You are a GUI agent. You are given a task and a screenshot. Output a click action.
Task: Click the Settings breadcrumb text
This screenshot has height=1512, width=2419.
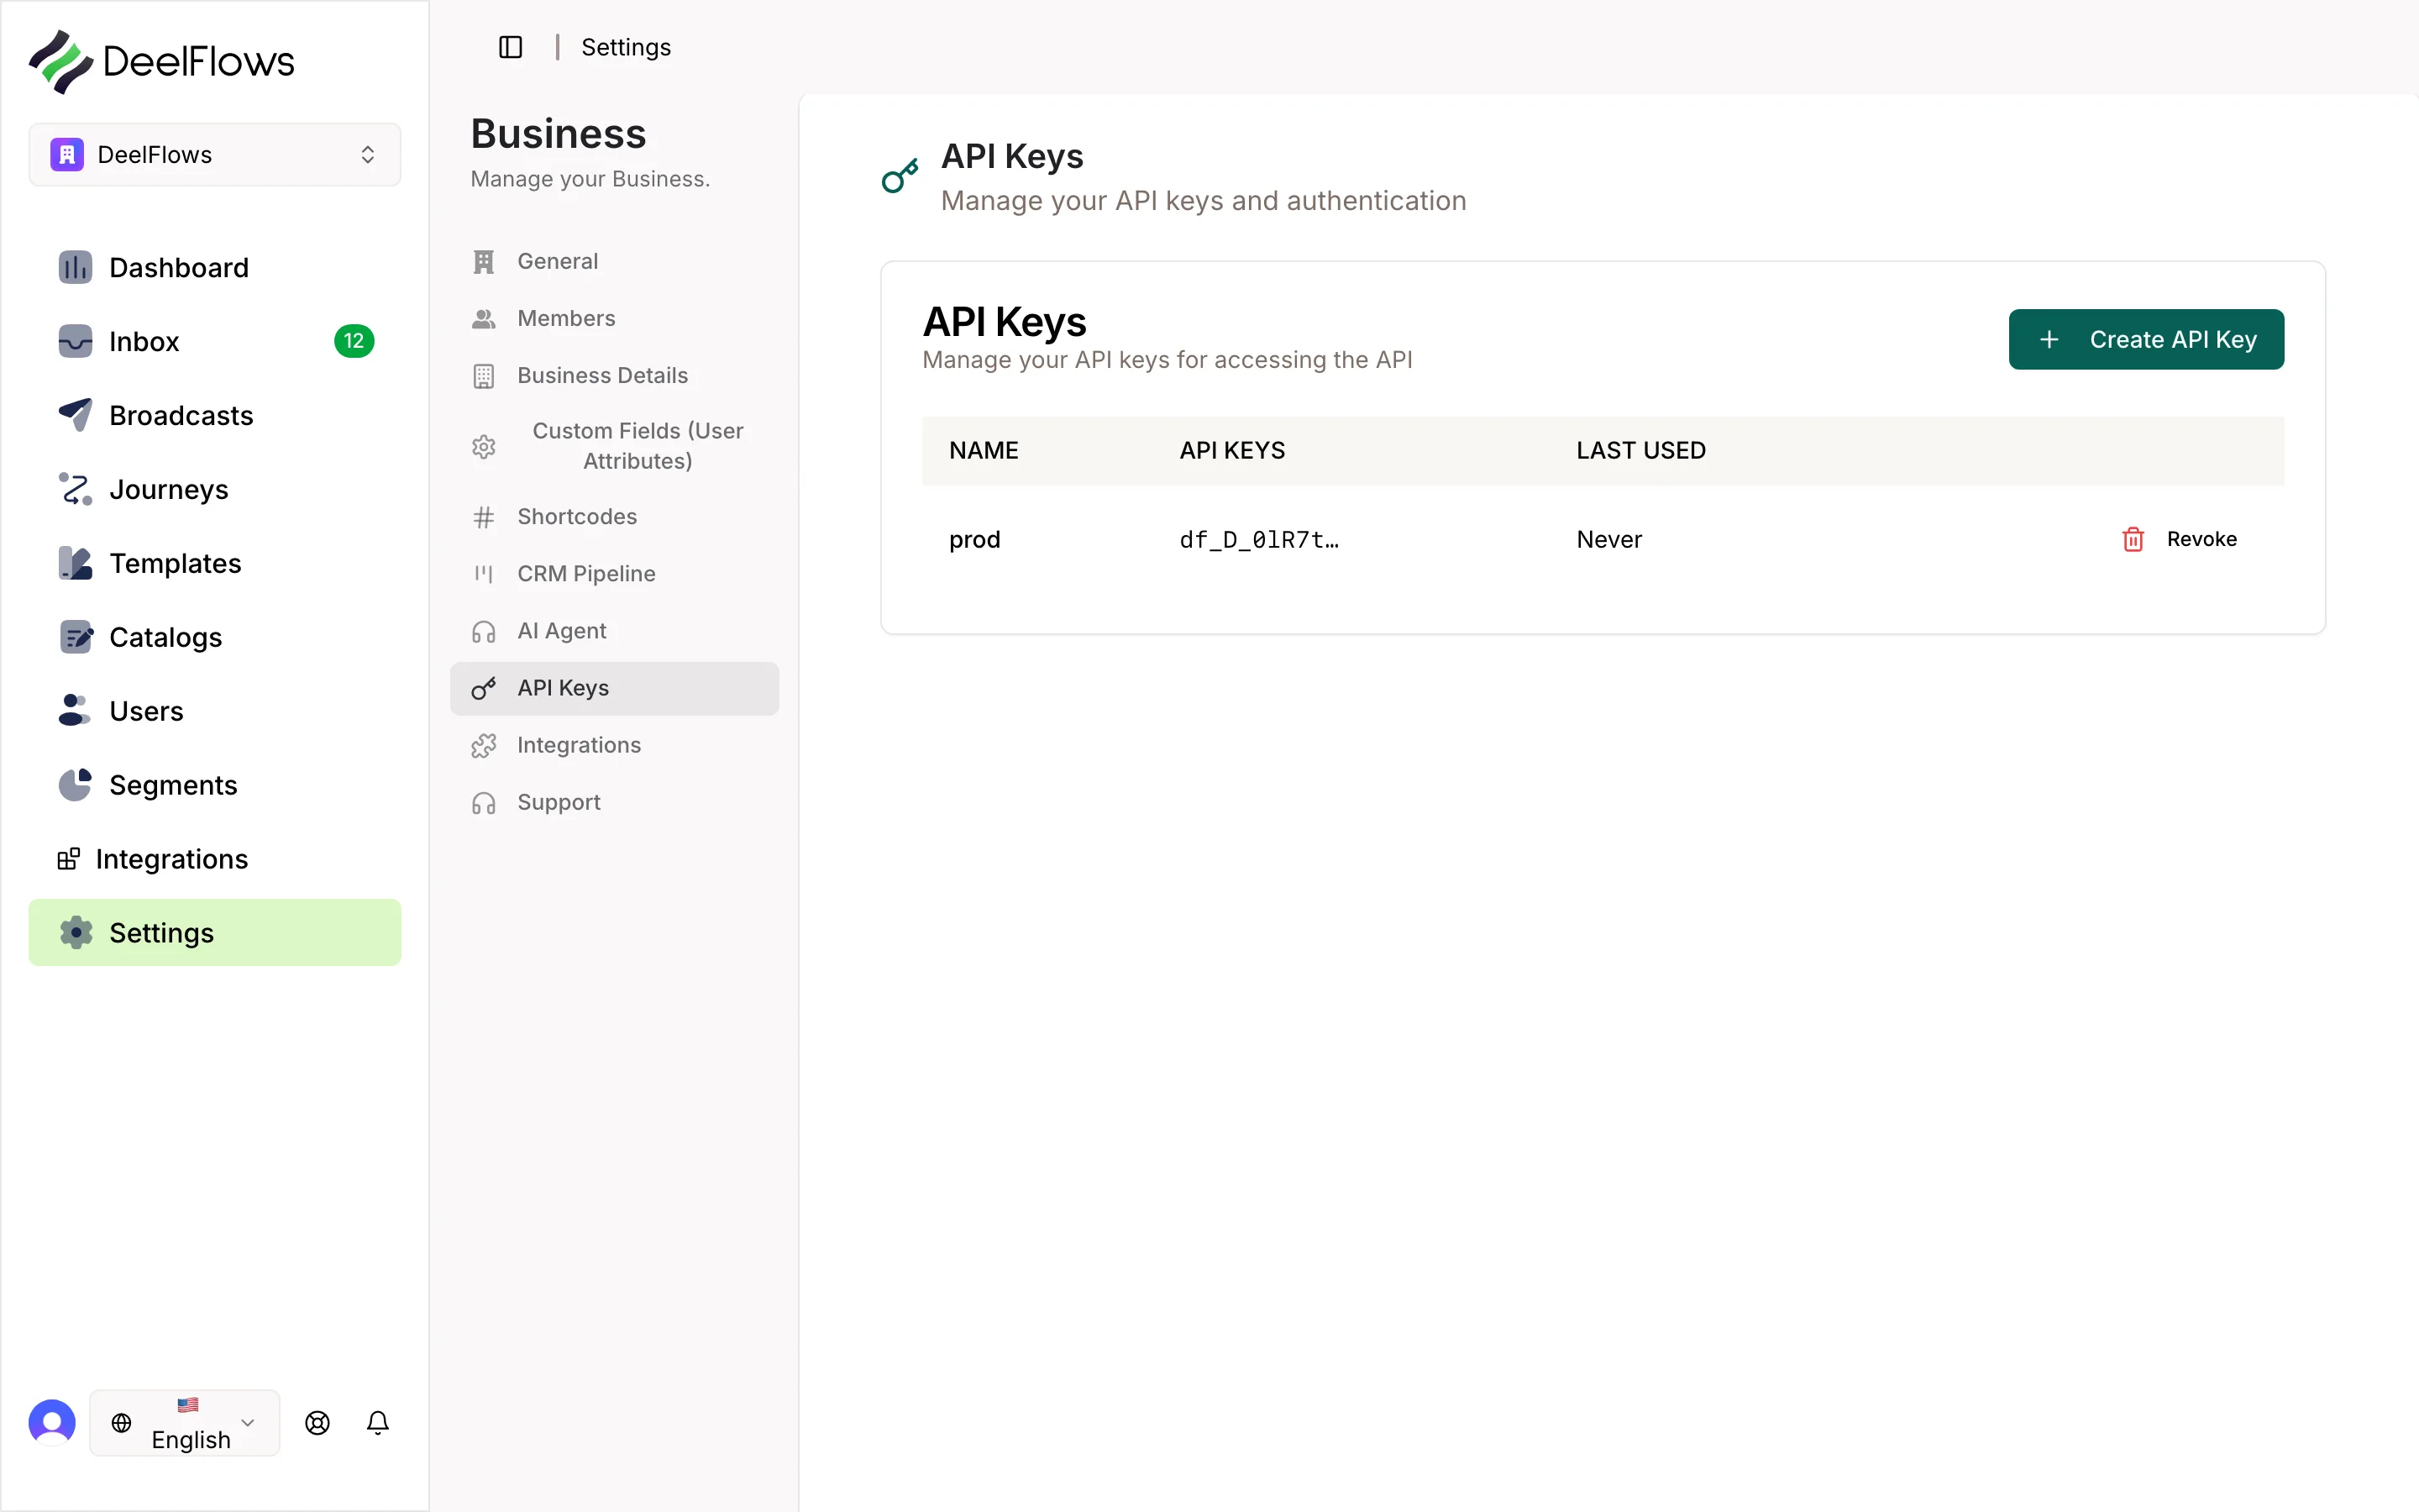click(x=626, y=47)
